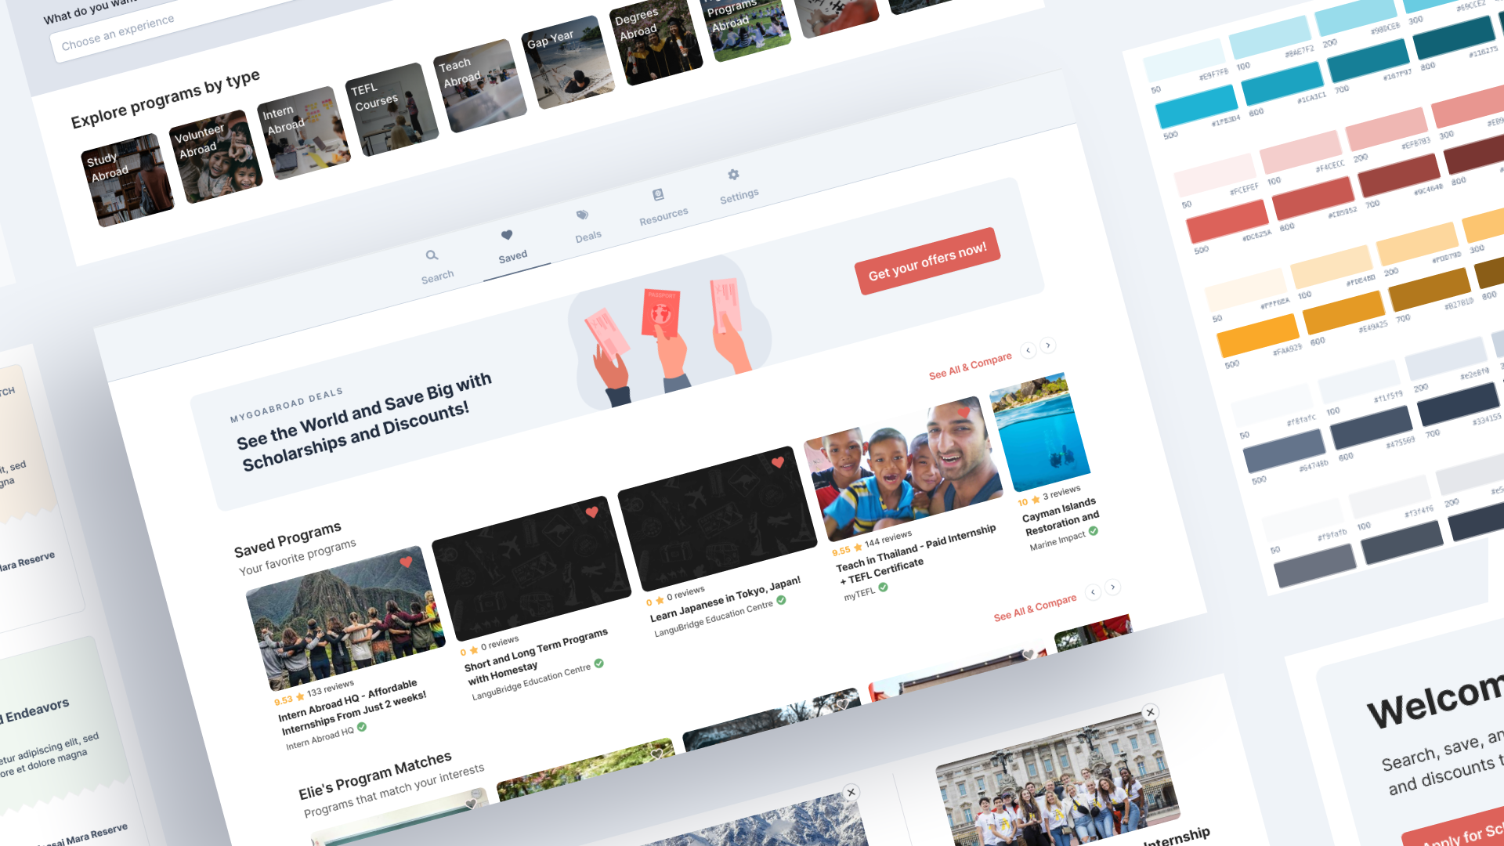The image size is (1504, 846).
Task: Pick the orange 600 swatch #E49A25
Action: point(1343,313)
